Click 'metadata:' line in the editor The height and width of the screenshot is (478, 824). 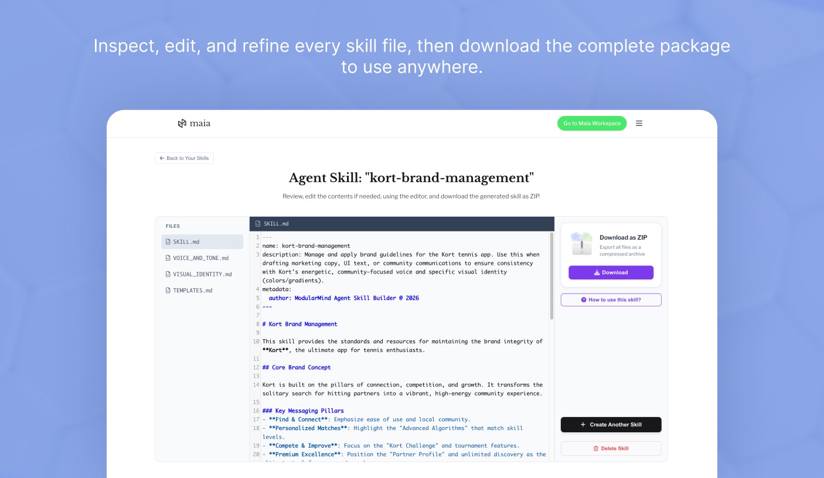tap(277, 289)
